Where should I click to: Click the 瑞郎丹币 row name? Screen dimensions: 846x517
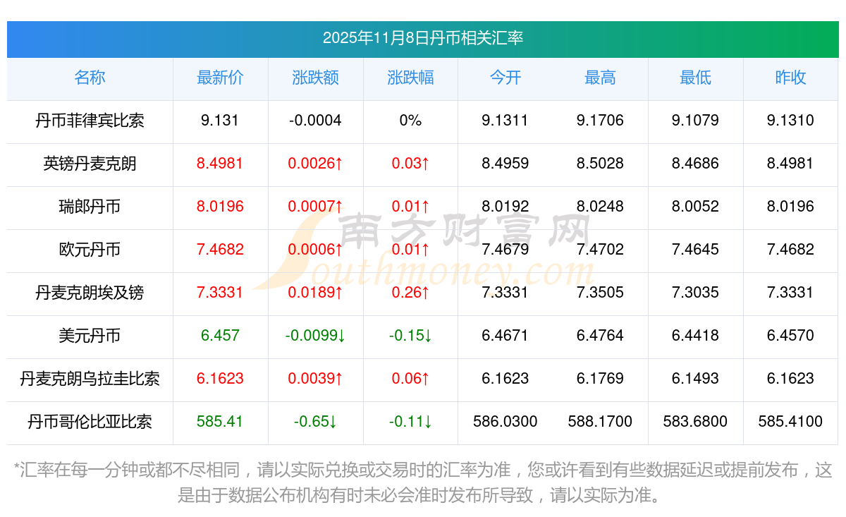click(90, 207)
